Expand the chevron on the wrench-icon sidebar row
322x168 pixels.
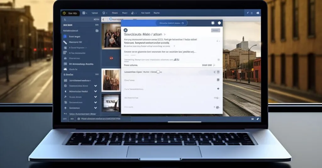point(96,97)
